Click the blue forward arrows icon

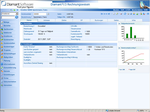pyautogui.click(x=17, y=10)
